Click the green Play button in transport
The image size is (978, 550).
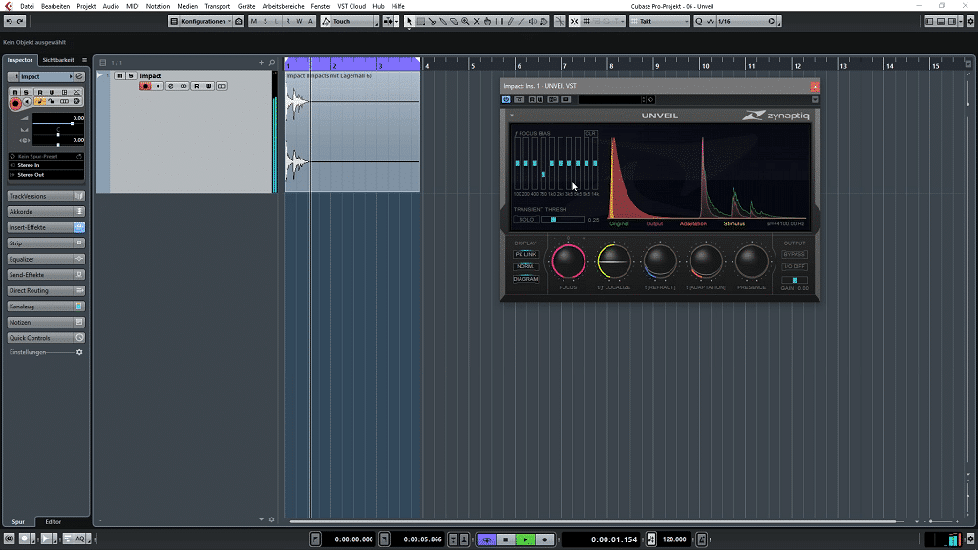[525, 539]
